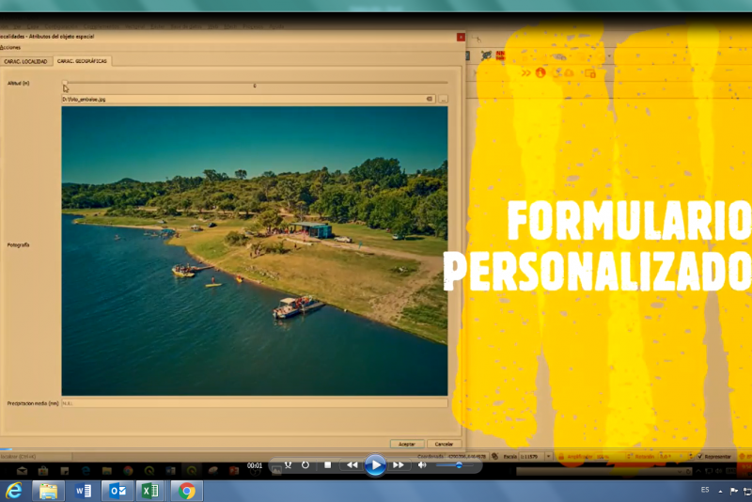This screenshot has width=752, height=502.
Task: Toggle the Representar checkbox
Action: click(x=700, y=457)
